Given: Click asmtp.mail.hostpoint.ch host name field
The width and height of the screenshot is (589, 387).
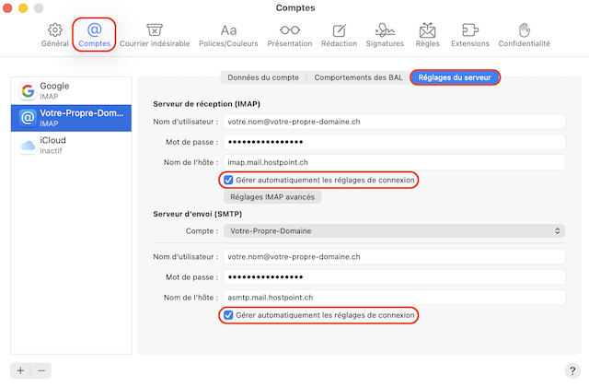Looking at the screenshot, I should (x=395, y=298).
